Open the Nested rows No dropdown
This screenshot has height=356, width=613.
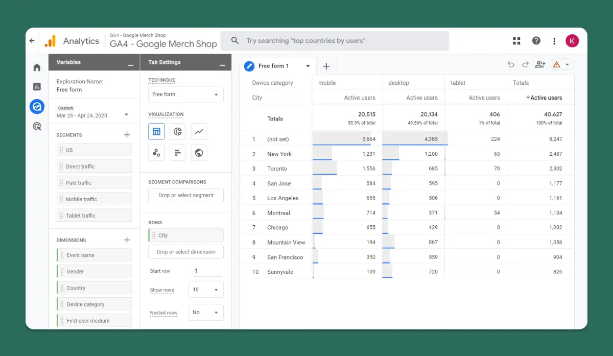[206, 312]
